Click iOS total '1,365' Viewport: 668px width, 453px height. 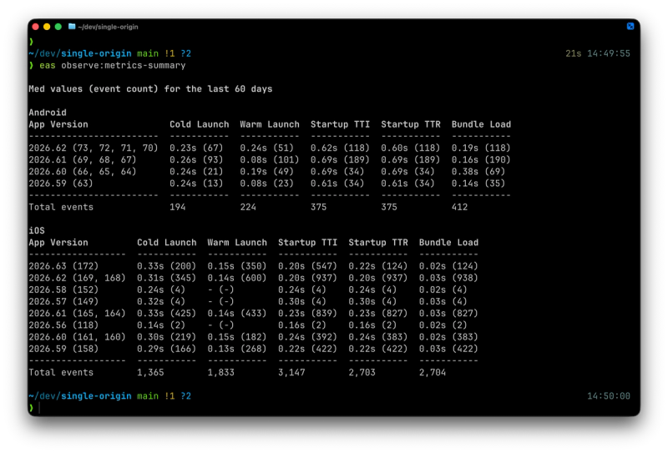click(150, 373)
